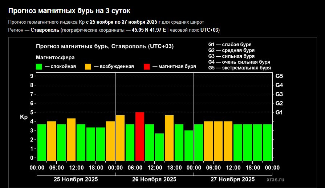Select the '26 Ноября 2025' date label
The image size is (325, 188).
tap(154, 179)
